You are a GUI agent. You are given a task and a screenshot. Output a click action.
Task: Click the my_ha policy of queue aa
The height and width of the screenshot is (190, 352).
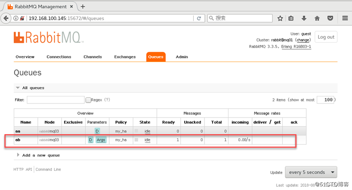click(121, 131)
